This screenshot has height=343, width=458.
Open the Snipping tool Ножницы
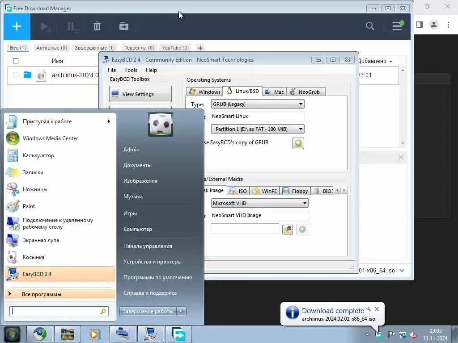[60, 189]
